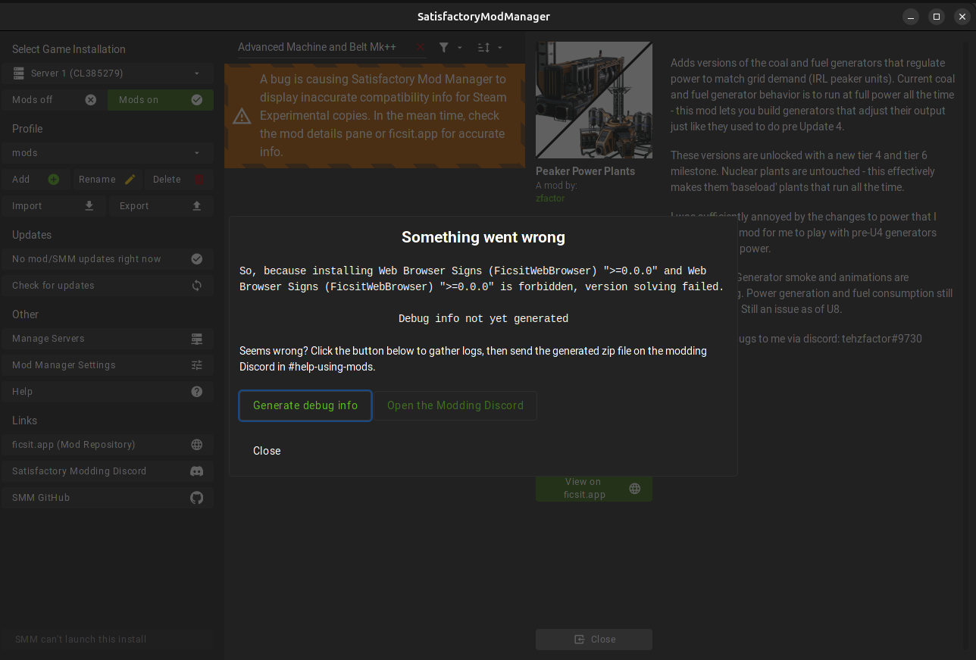Open the Server 1 (CL385279) installation dropdown

tap(107, 74)
